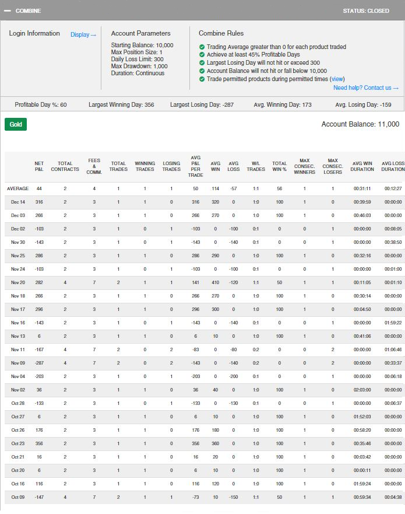Click the Display link under Login Information
The height and width of the screenshot is (514, 405).
coord(83,35)
